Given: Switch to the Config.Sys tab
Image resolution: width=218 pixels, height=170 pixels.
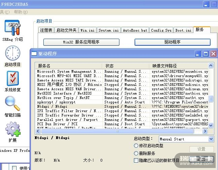Looking at the screenshot, I should [161, 30].
